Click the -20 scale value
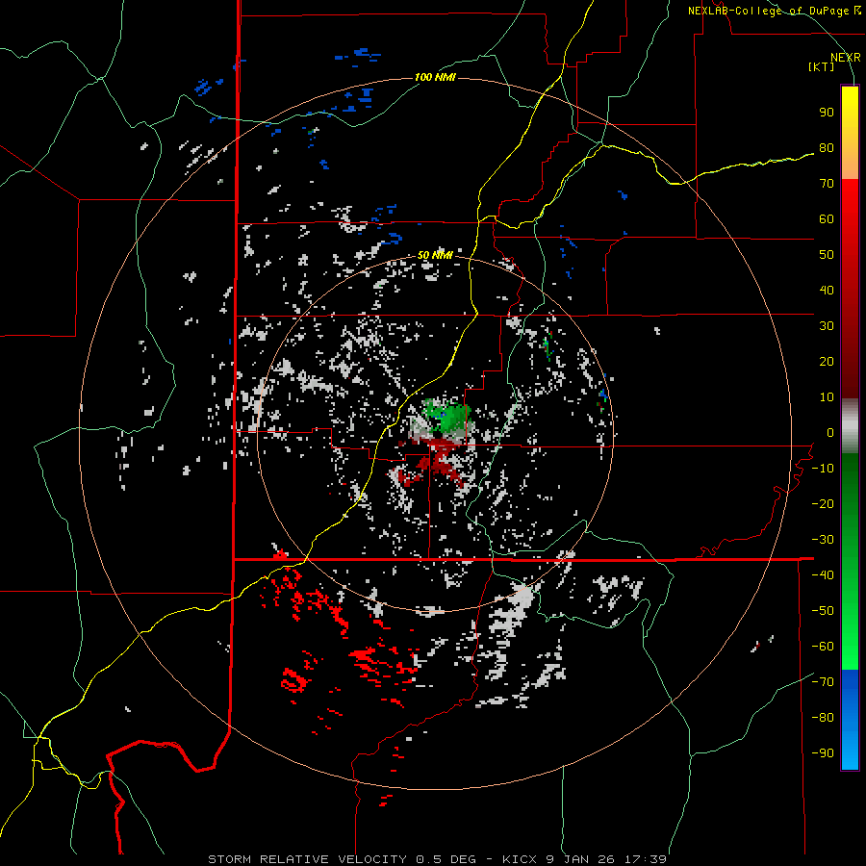The height and width of the screenshot is (866, 866). [823, 504]
